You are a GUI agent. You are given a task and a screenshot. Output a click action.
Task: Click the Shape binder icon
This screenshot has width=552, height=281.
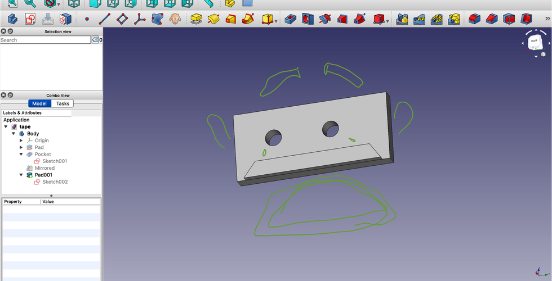point(157,19)
